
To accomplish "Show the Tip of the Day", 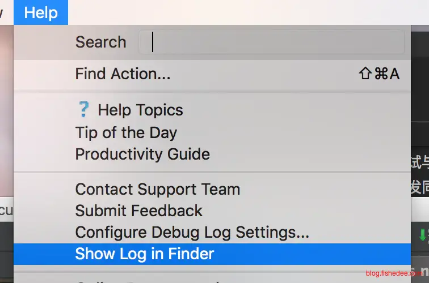I will pos(126,132).
